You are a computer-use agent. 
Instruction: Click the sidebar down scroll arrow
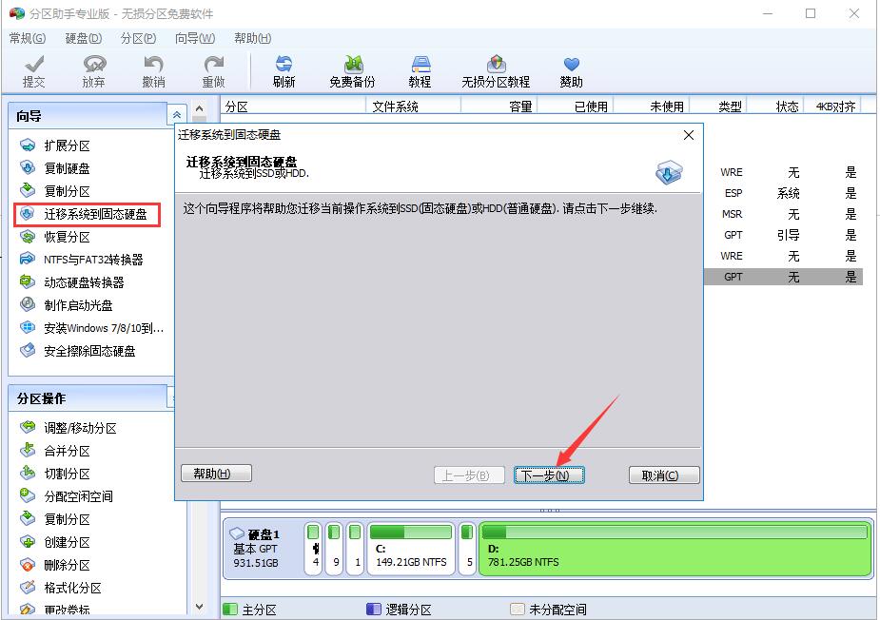point(199,606)
